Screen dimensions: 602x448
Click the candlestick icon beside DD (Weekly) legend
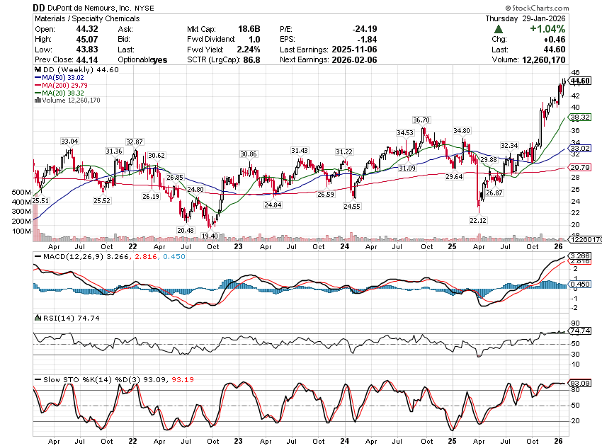[37, 70]
